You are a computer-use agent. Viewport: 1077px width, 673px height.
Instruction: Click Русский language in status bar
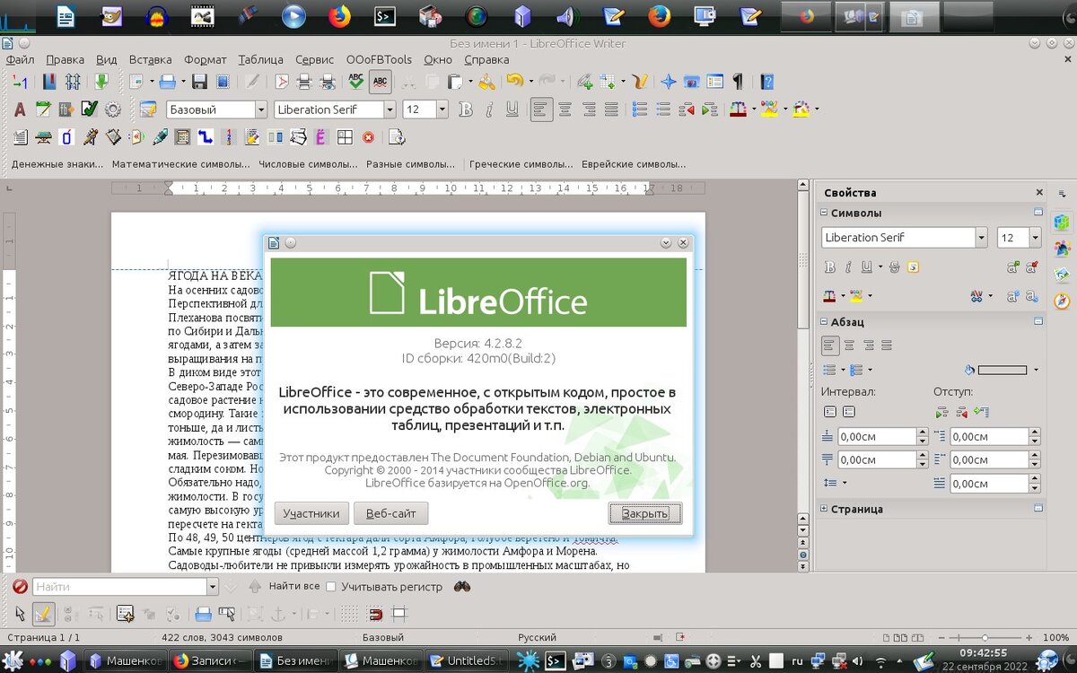click(x=538, y=637)
